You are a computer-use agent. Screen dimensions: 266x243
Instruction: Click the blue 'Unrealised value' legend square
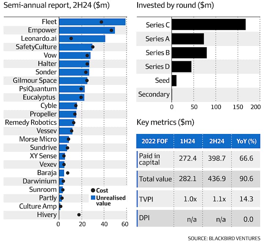[x=93, y=198]
